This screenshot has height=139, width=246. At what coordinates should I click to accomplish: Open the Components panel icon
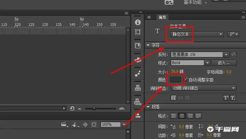pos(138,88)
